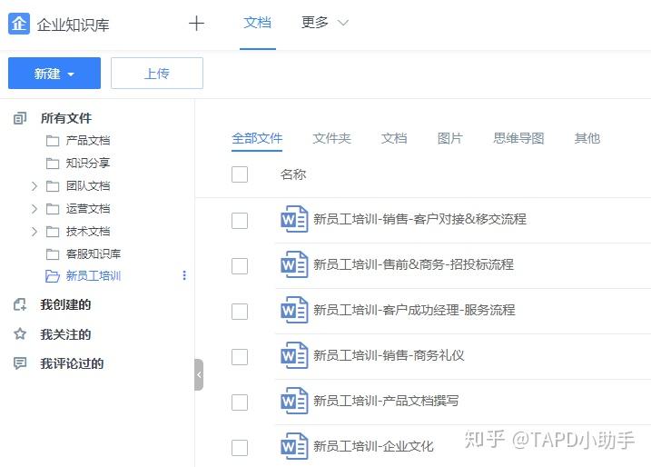Check the box for 产品文档撰写 file
651x467 pixels.
240,402
